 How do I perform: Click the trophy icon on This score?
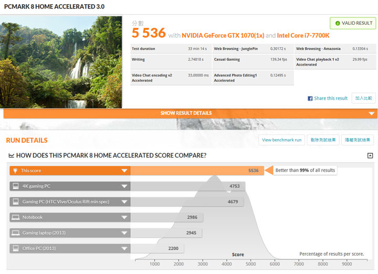(16, 171)
